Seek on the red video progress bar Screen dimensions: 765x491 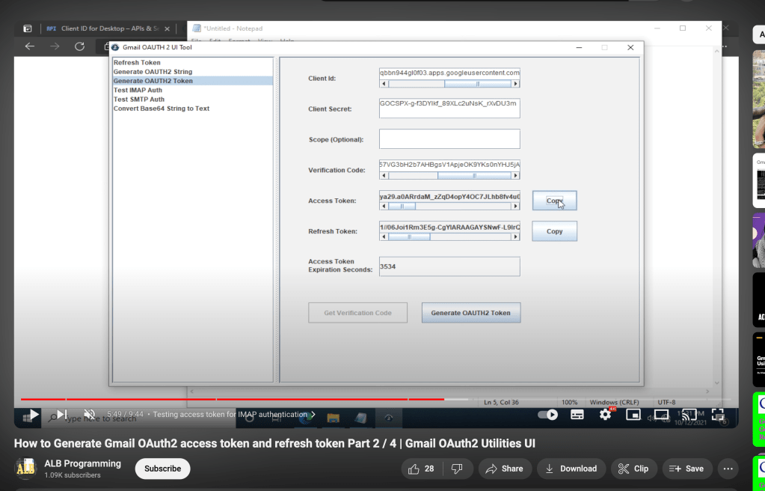click(x=233, y=399)
